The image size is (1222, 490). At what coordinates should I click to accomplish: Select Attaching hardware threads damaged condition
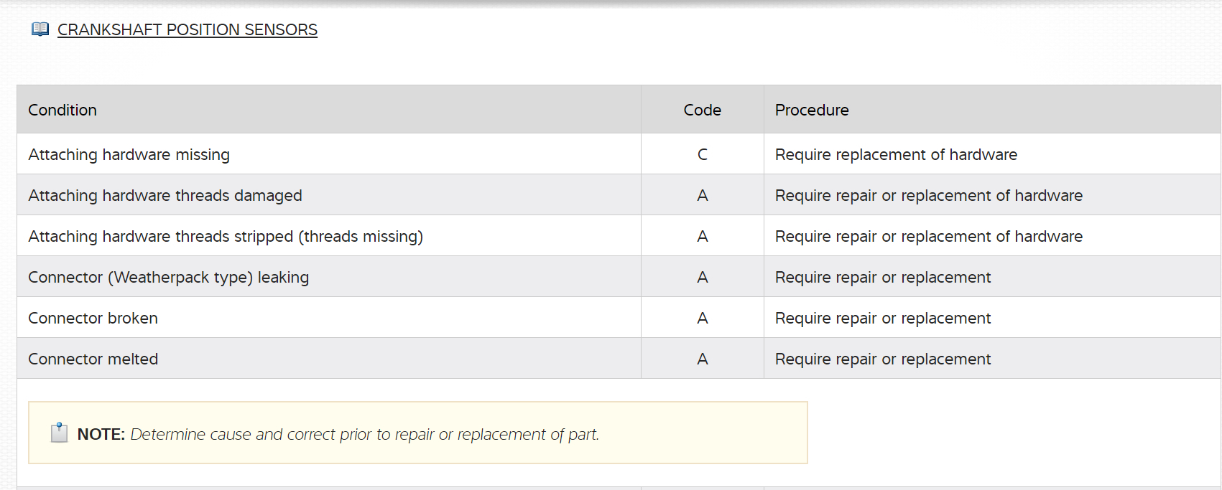(x=165, y=195)
